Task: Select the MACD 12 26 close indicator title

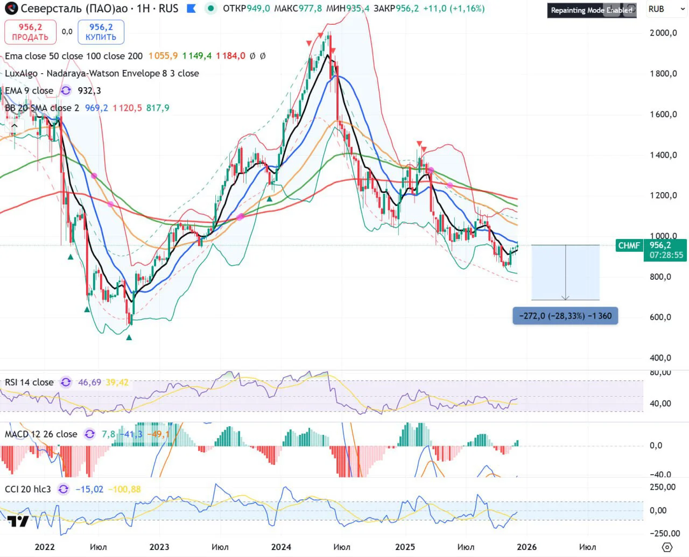Action: (41, 434)
